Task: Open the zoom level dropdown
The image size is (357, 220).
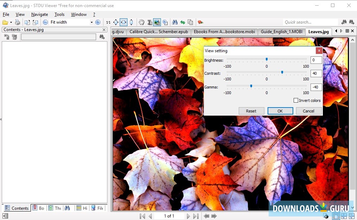Action: click(x=91, y=22)
